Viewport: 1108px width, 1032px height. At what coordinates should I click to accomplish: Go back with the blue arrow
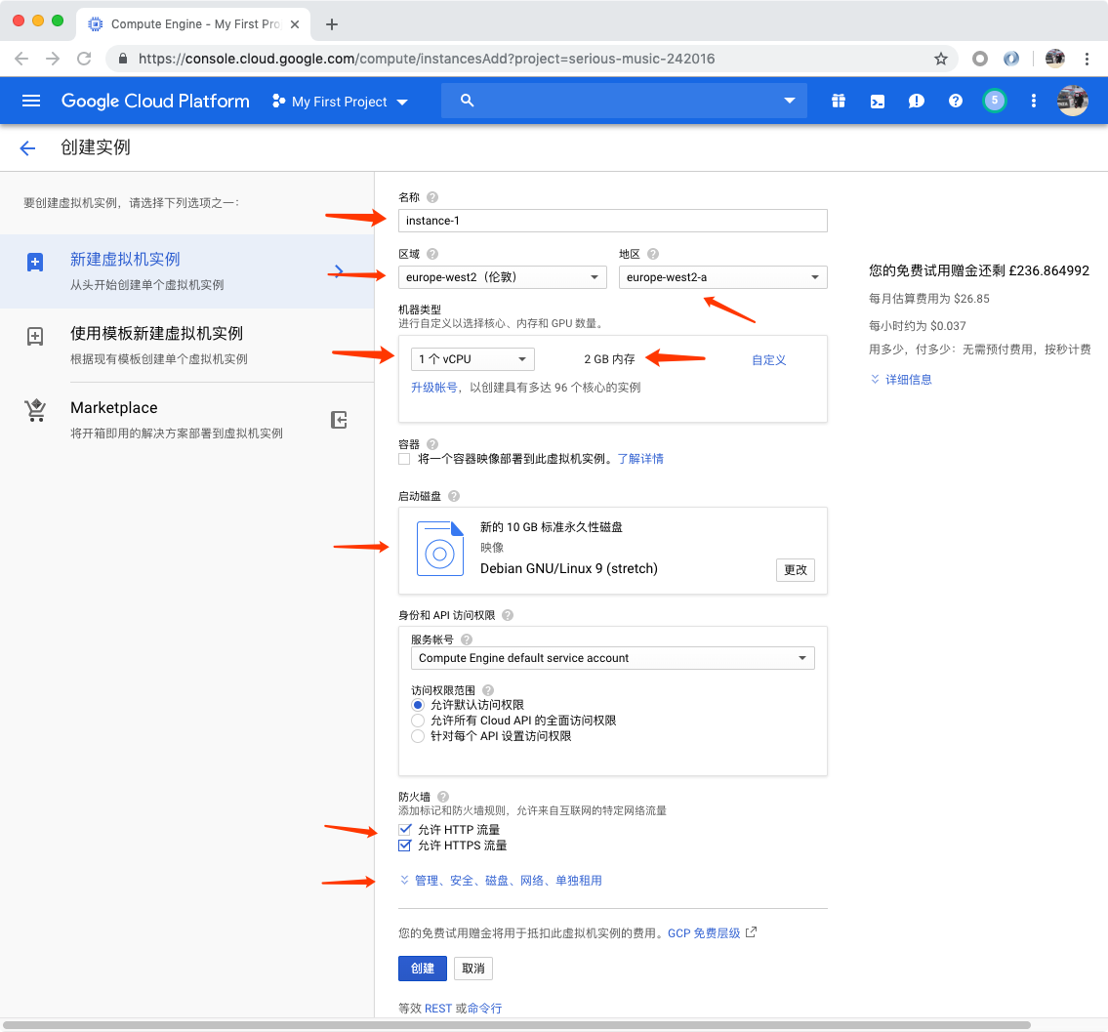click(27, 147)
